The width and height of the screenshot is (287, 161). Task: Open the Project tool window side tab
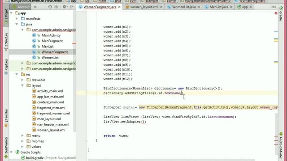tap(6, 17)
